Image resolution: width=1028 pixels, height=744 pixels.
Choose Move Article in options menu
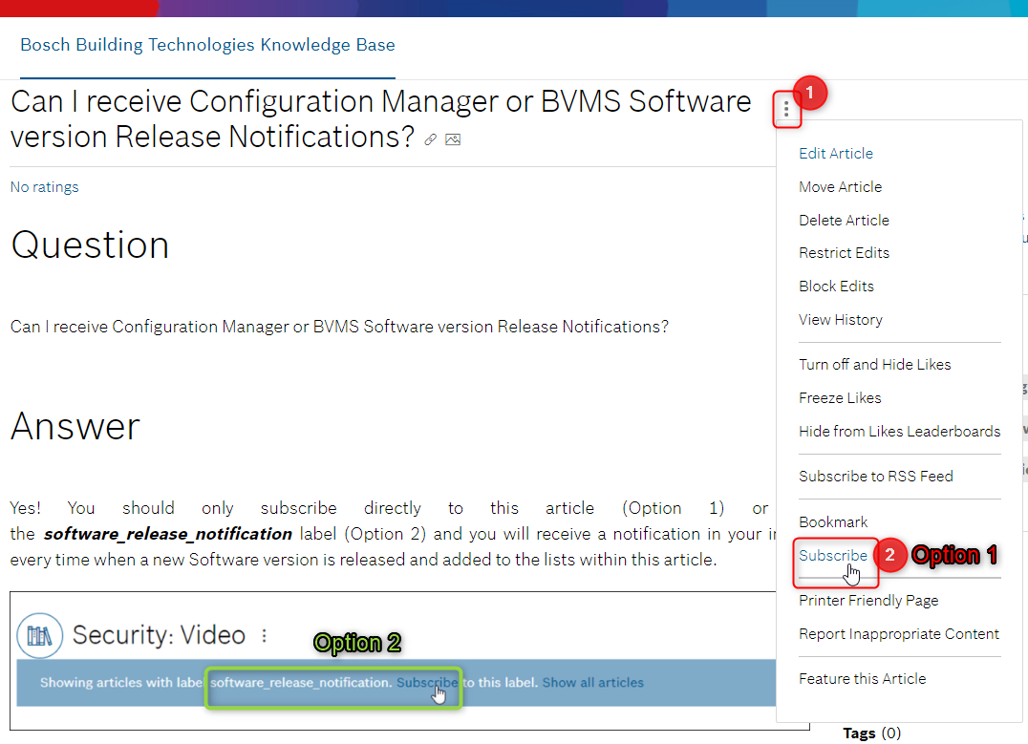click(x=840, y=186)
